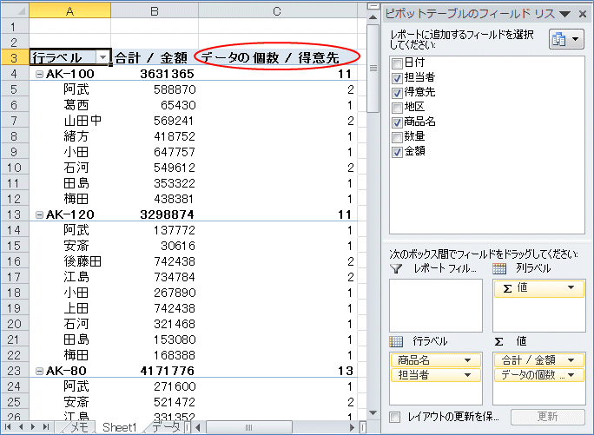Select column A header

coord(69,11)
